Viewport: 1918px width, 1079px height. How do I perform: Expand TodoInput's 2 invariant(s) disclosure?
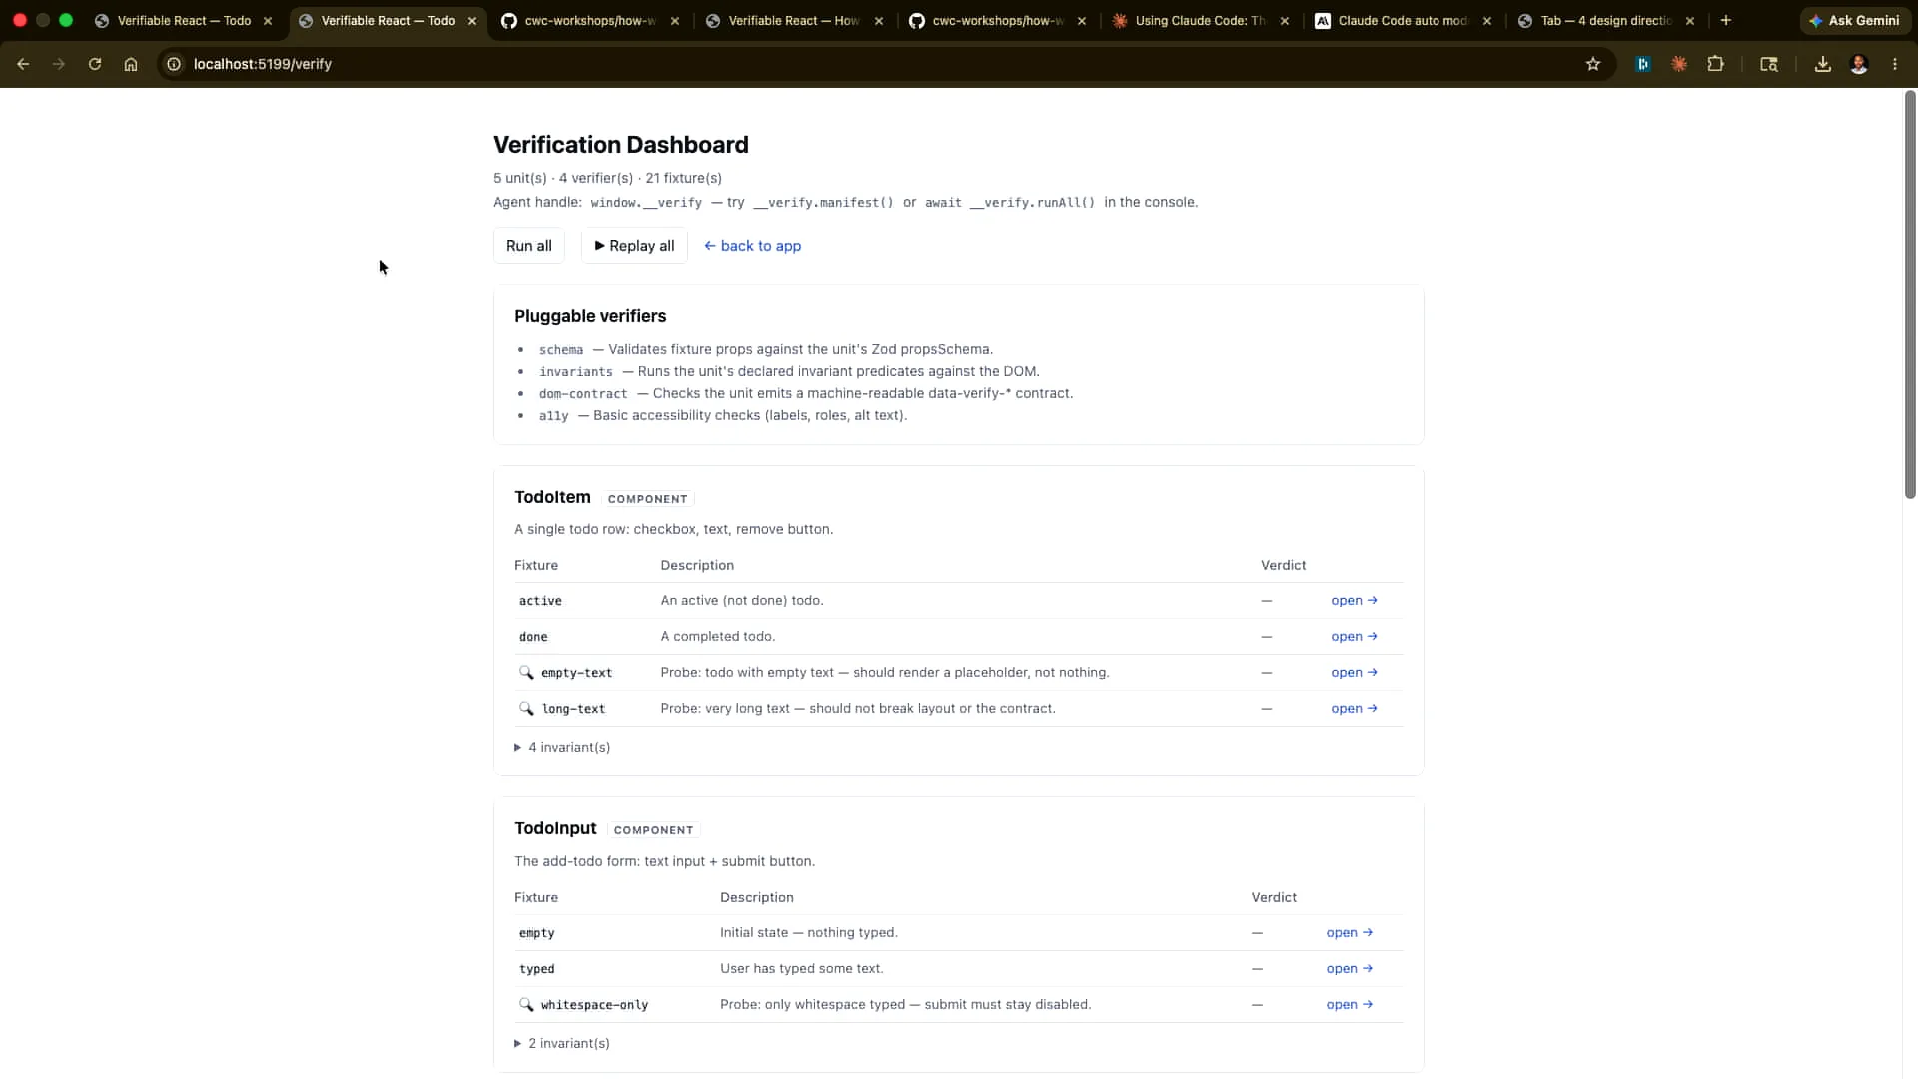[x=562, y=1043]
